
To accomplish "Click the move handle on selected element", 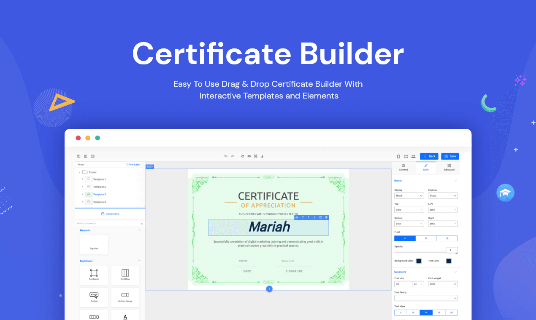I will tap(297, 217).
